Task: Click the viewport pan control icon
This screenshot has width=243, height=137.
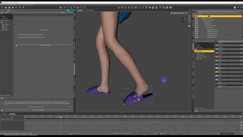Action: (189, 19)
